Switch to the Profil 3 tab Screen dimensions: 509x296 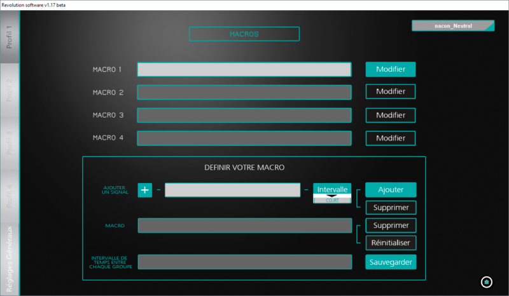point(10,143)
